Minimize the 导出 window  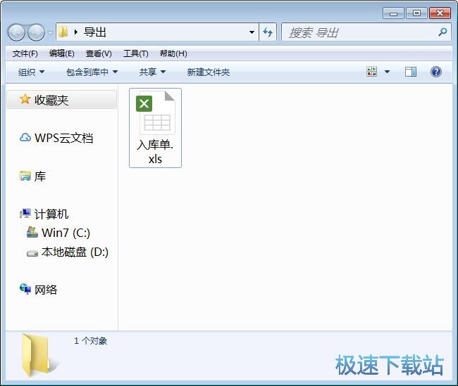[393, 13]
